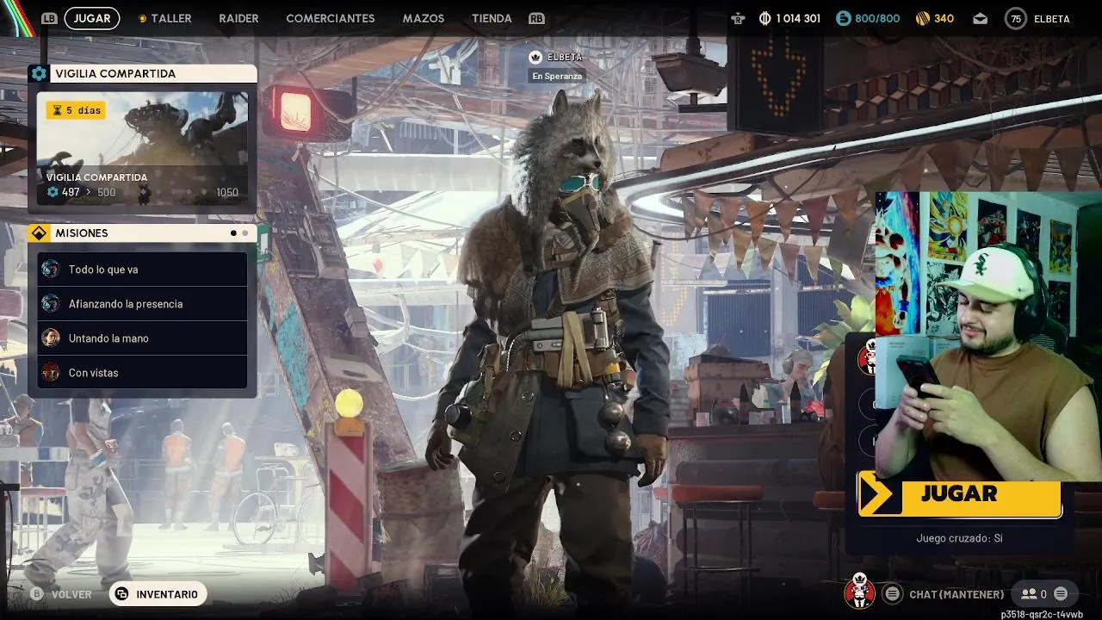Click the trader portrait beside Afianzando la presencia
The height and width of the screenshot is (620, 1102).
[51, 304]
